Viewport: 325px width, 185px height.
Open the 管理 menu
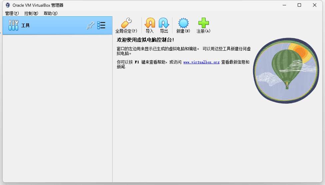click(x=12, y=13)
